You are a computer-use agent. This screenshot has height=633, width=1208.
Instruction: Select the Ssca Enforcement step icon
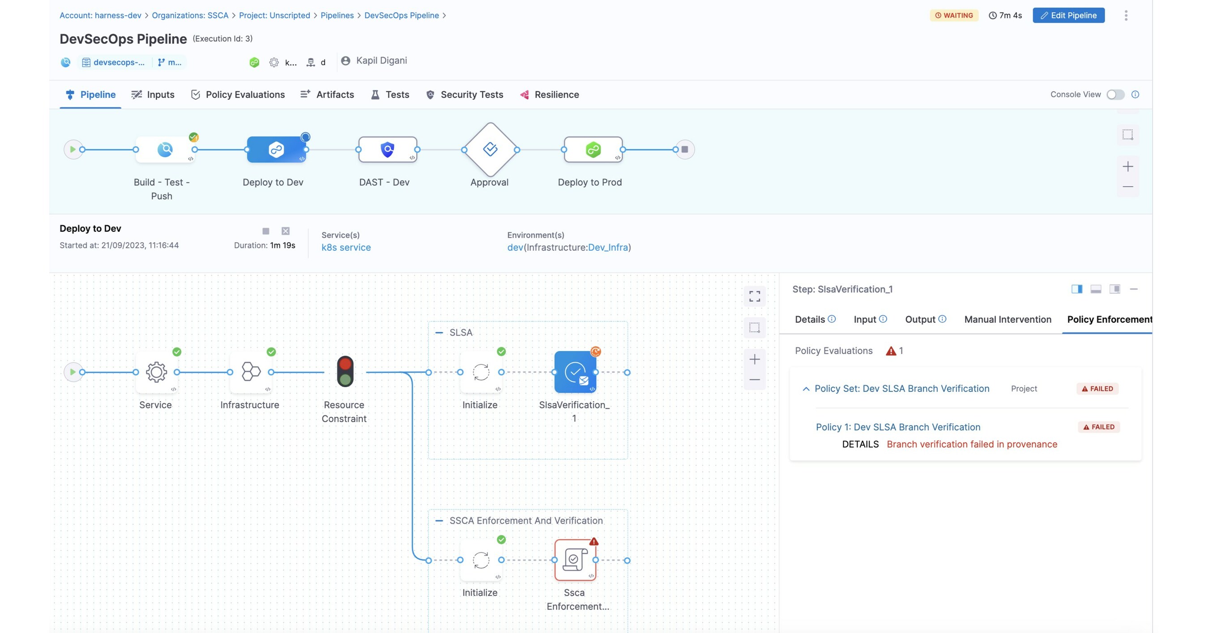[x=575, y=560]
